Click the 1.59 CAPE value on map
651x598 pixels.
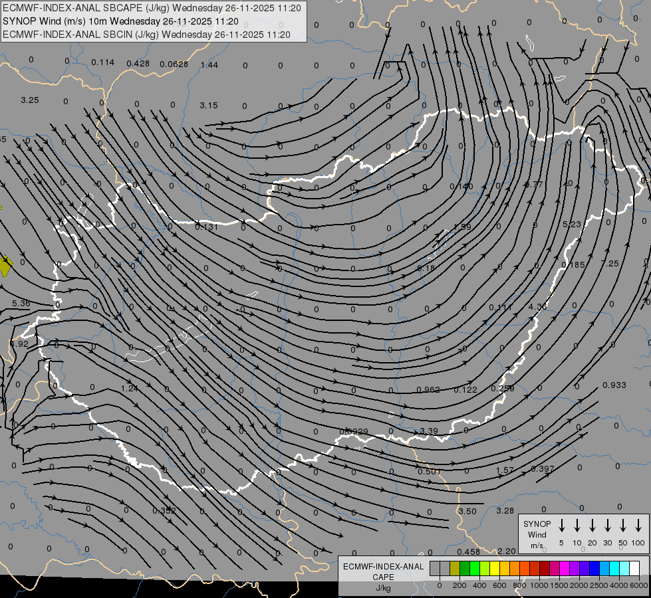tap(463, 227)
